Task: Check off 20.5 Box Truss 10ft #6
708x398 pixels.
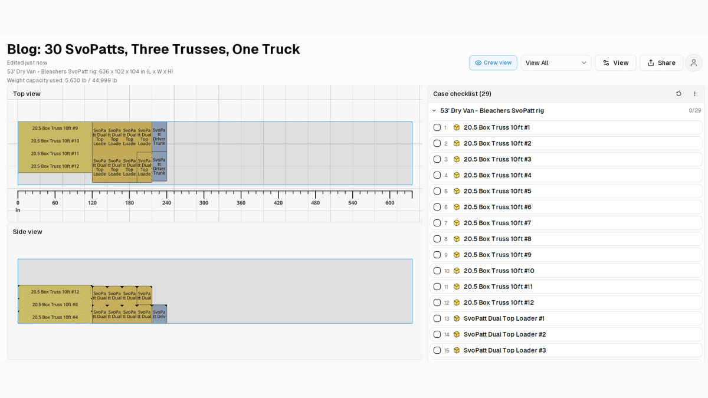Action: pyautogui.click(x=437, y=207)
